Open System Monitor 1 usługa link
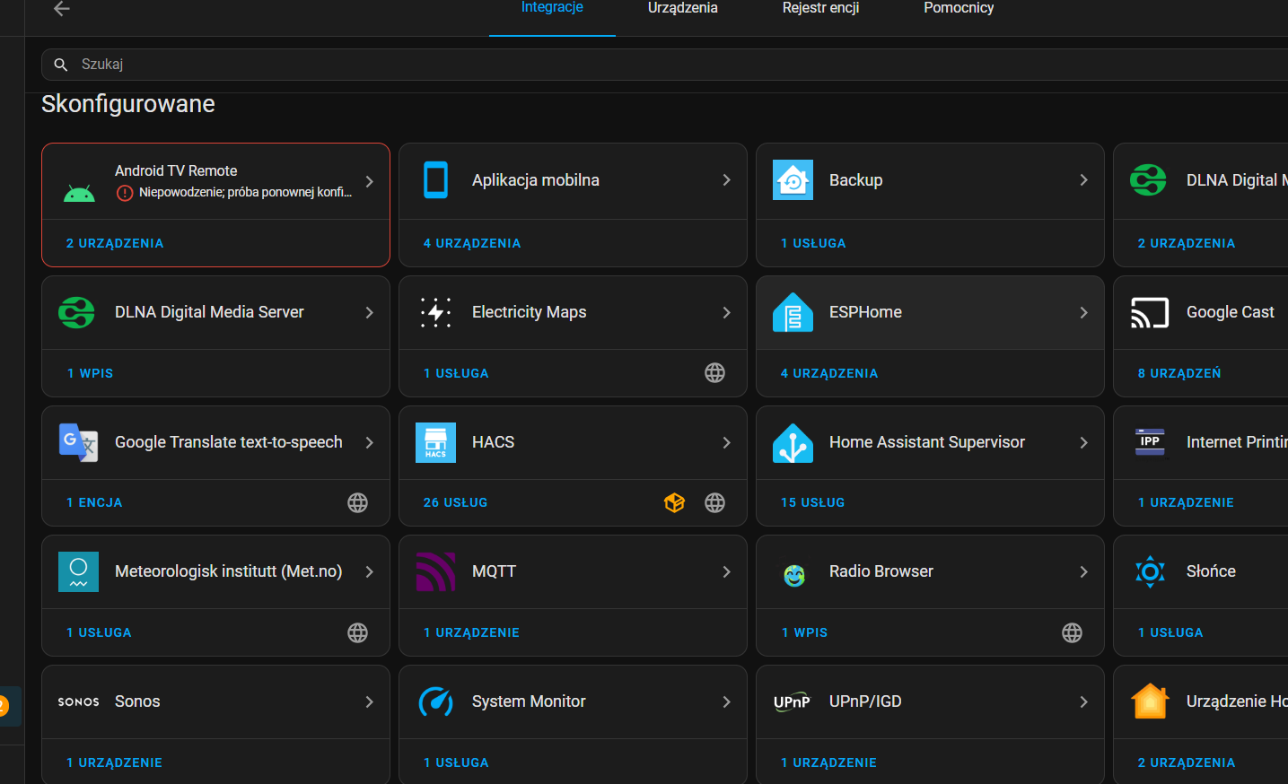Viewport: 1288px width, 784px height. 456,763
